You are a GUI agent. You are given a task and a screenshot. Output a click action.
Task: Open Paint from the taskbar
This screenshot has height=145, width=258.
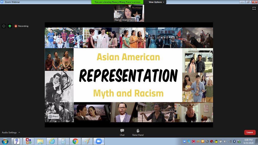coord(87,141)
